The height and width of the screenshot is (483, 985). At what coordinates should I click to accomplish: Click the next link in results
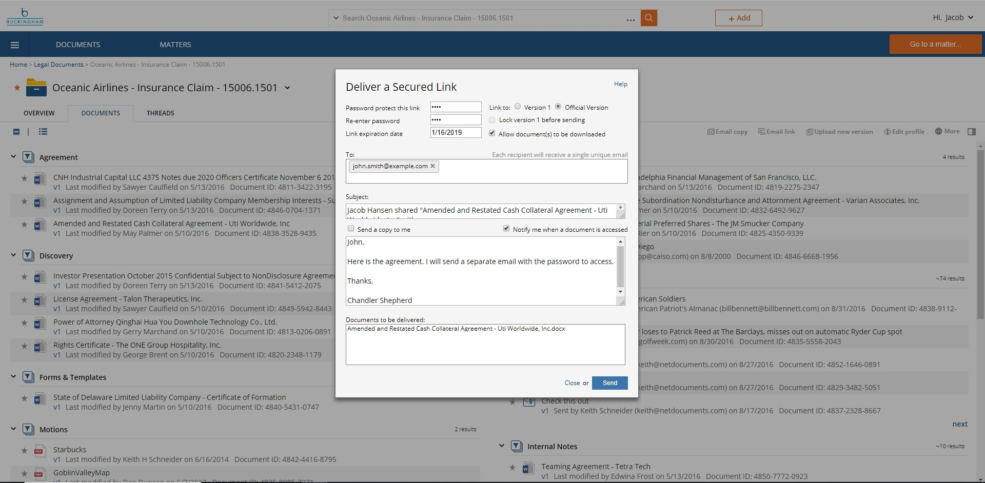[x=960, y=424]
